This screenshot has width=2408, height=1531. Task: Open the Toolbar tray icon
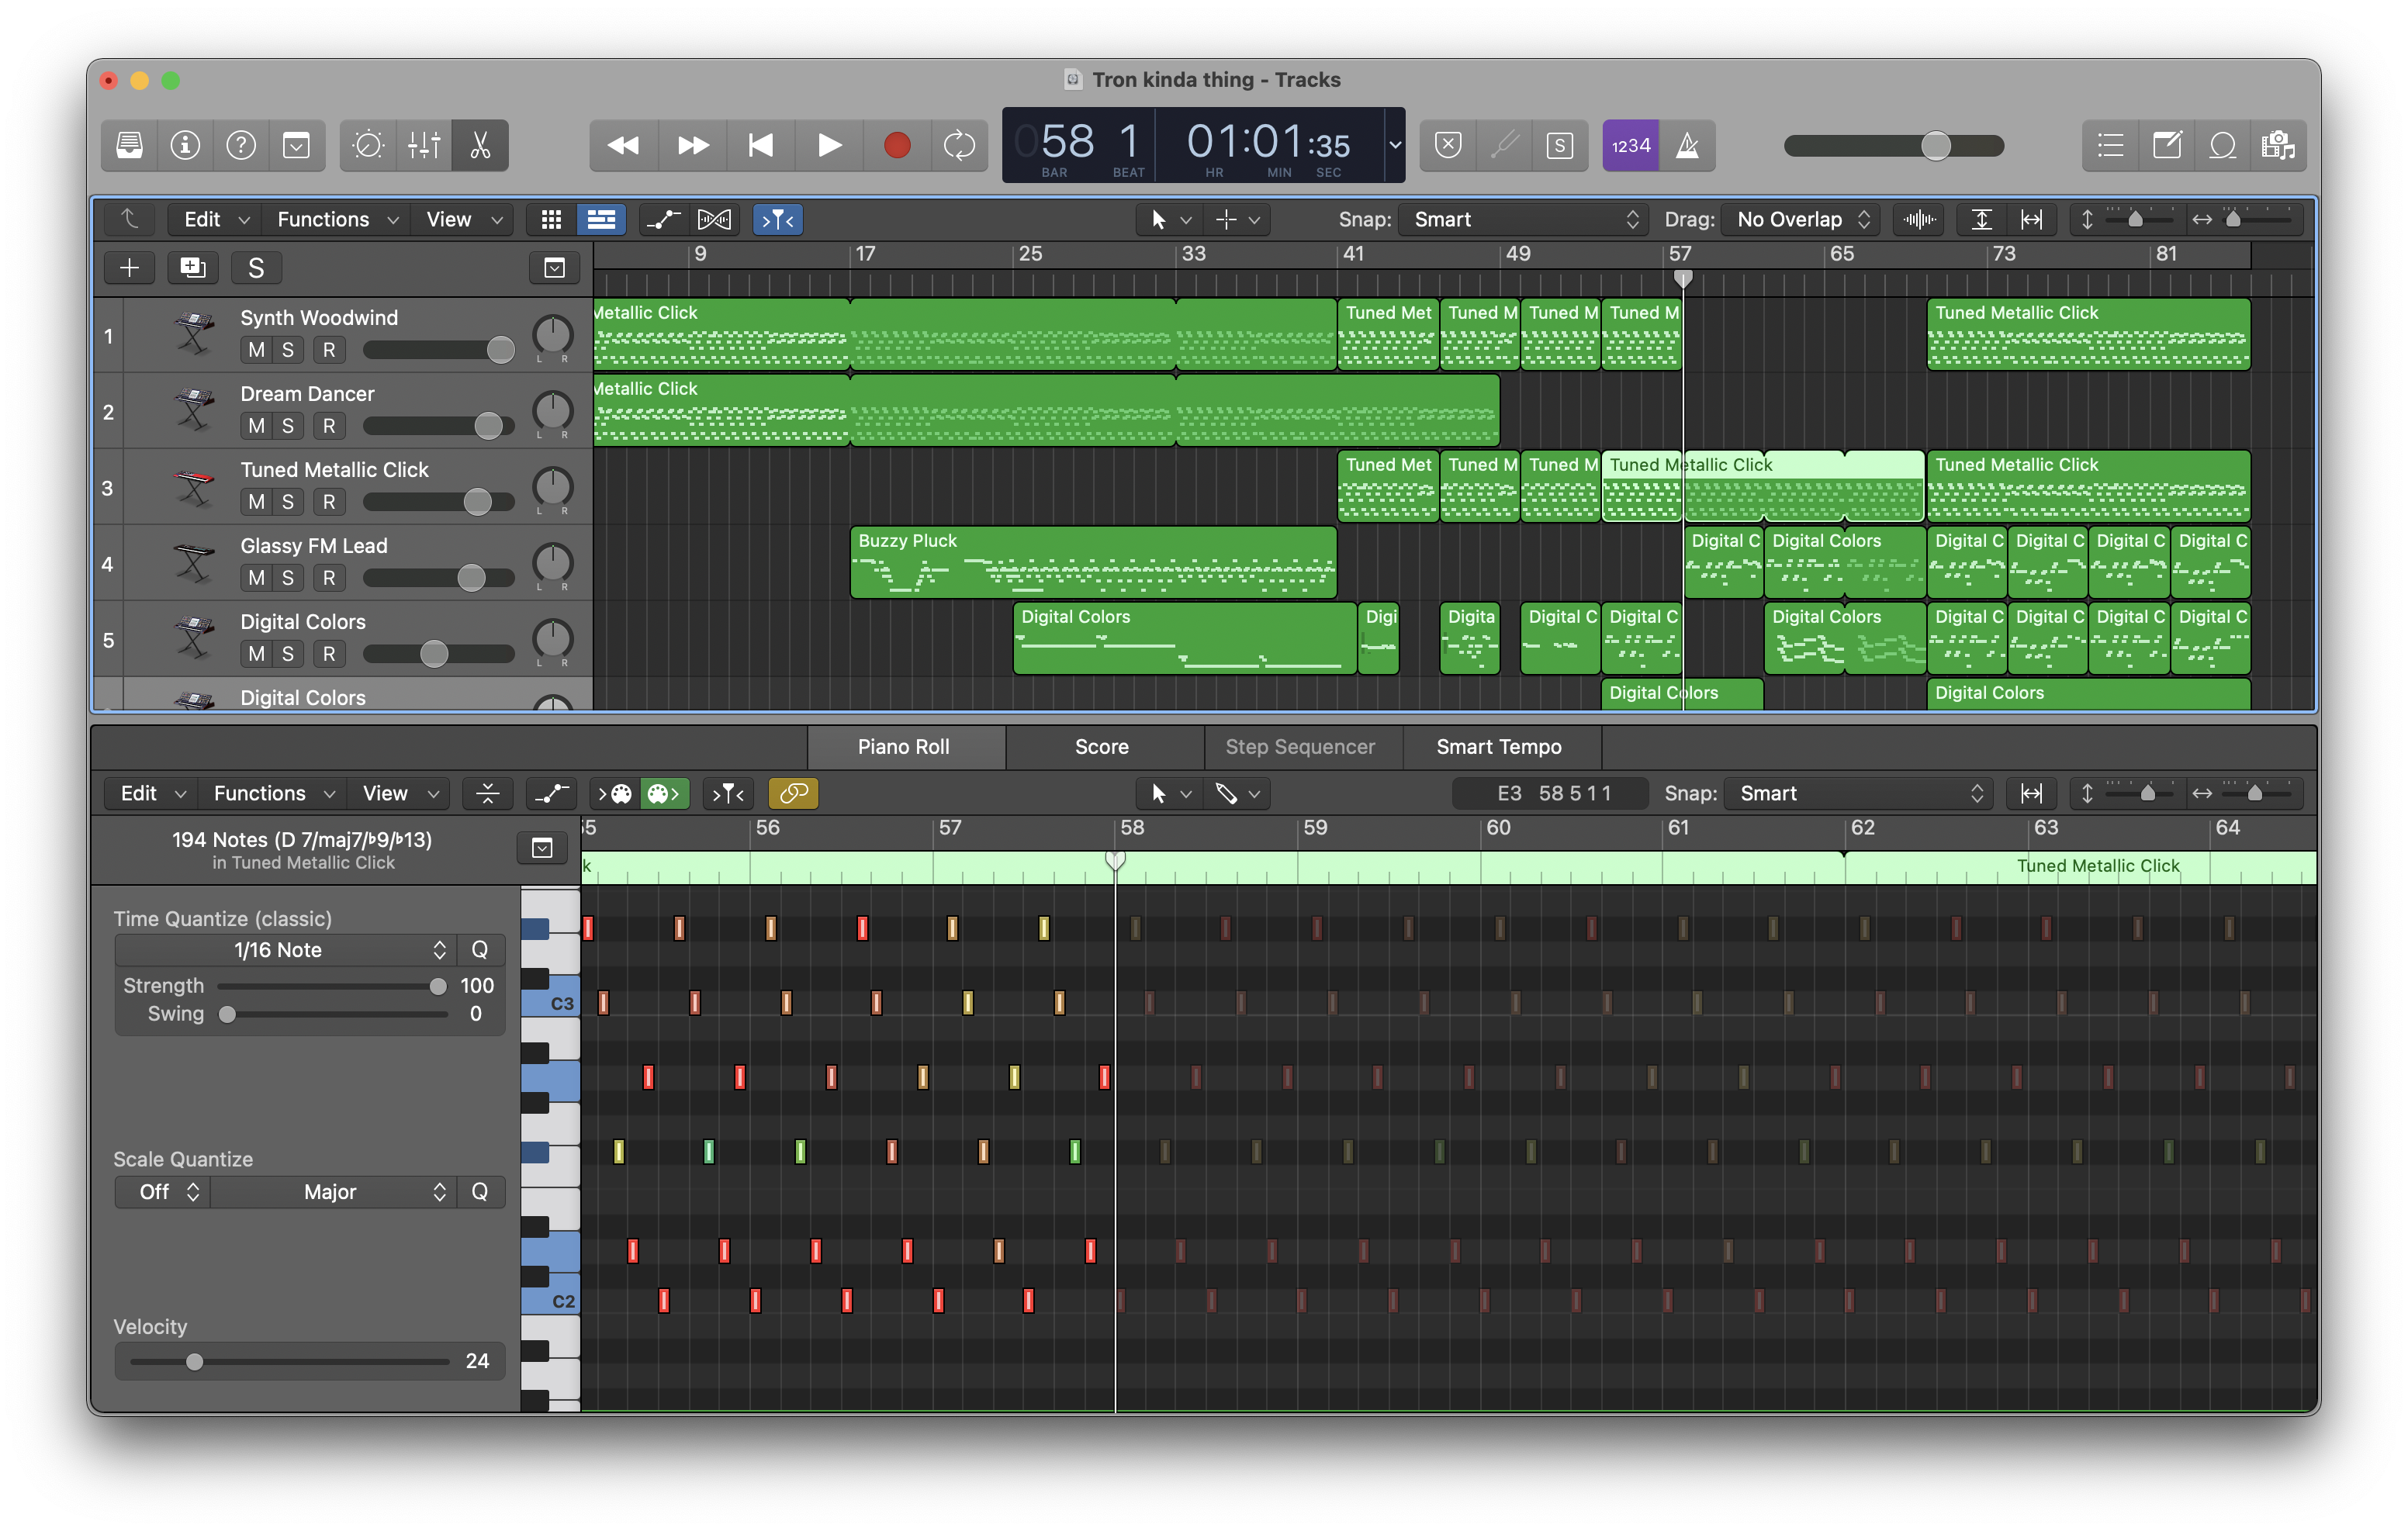(x=297, y=146)
